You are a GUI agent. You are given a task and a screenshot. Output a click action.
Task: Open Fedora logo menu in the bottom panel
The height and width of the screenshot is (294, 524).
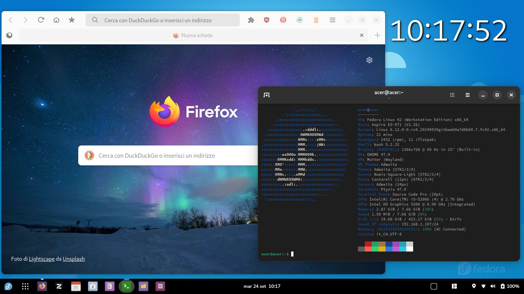tap(8, 286)
